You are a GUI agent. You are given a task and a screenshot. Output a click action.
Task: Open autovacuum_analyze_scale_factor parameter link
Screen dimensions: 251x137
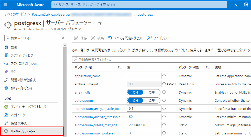coord(99,109)
